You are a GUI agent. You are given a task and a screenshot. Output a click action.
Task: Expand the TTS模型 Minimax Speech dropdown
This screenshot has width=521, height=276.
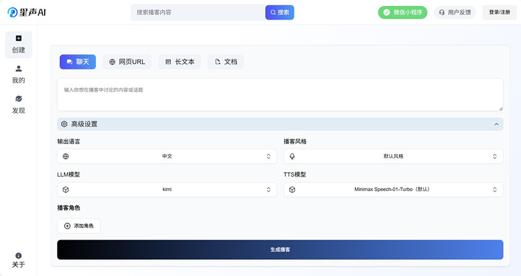(393, 190)
